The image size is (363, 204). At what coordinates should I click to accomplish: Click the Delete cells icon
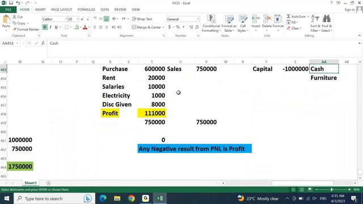pos(267,19)
